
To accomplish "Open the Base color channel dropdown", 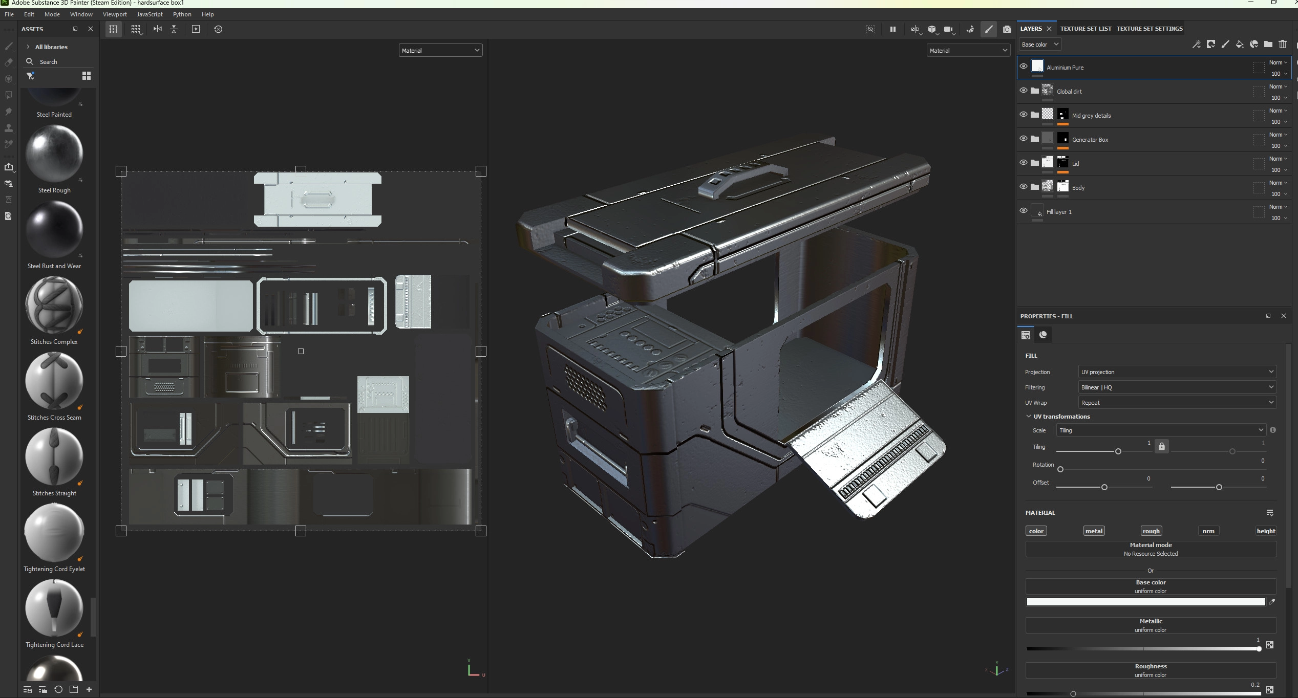I will point(1039,45).
